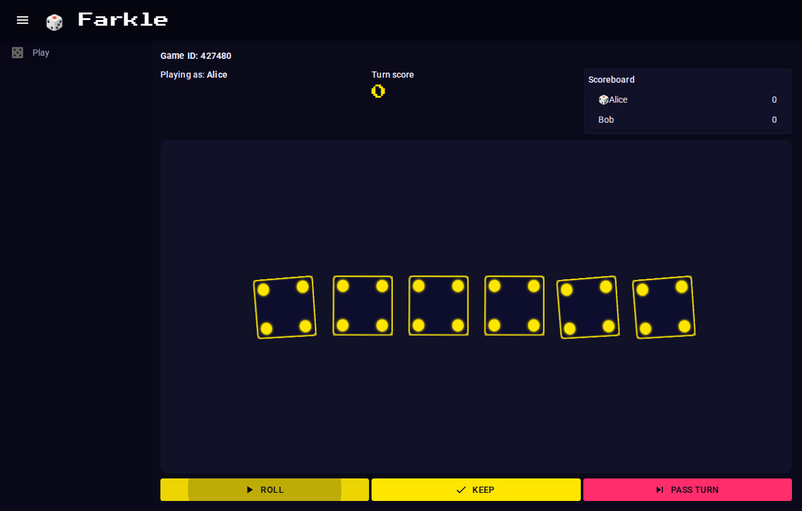Click the Game ID 427480 text
Viewport: 802px width, 511px height.
tap(196, 56)
